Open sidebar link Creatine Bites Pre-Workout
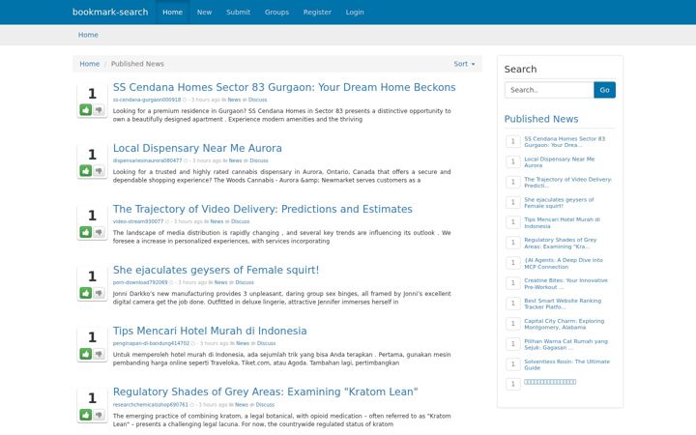696x435 pixels. click(x=565, y=283)
